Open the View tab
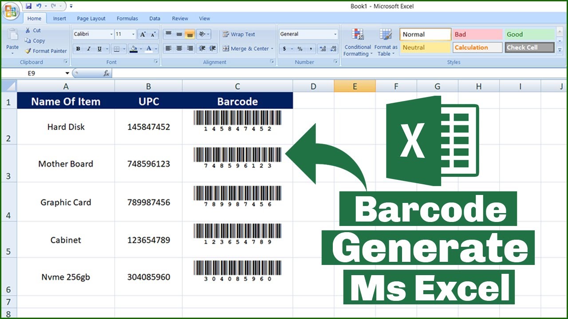This screenshot has width=568, height=319. 205,19
